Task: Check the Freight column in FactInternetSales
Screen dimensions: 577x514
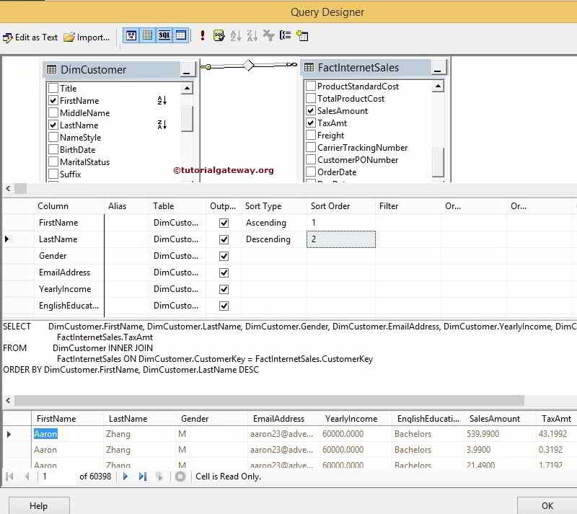Action: click(x=310, y=136)
